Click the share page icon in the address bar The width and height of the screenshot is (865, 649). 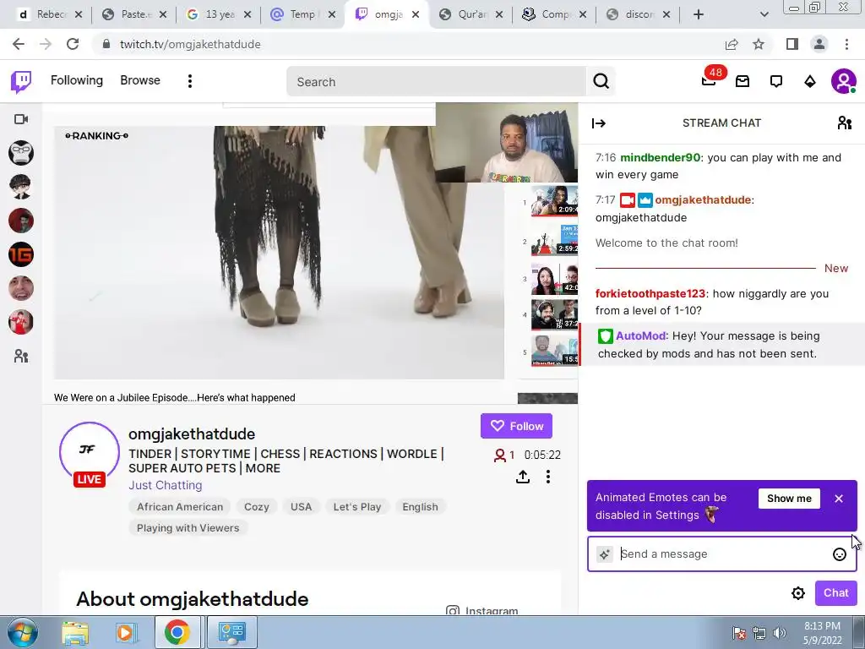[x=732, y=44]
